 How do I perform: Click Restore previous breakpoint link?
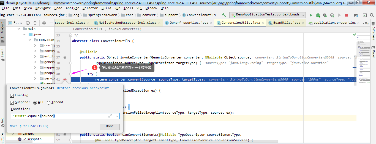pos(83,88)
